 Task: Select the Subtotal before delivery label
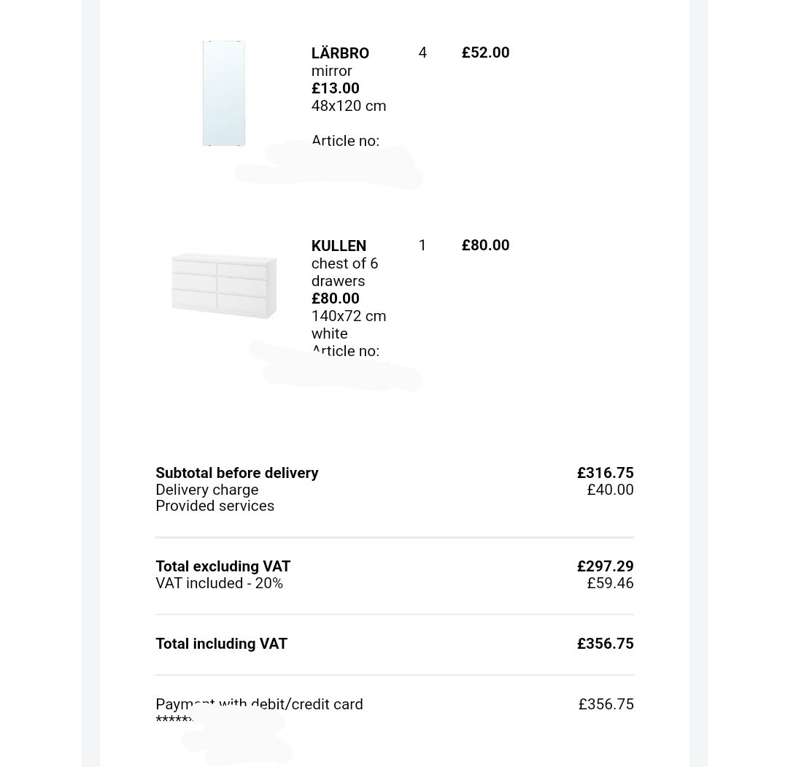pos(237,473)
